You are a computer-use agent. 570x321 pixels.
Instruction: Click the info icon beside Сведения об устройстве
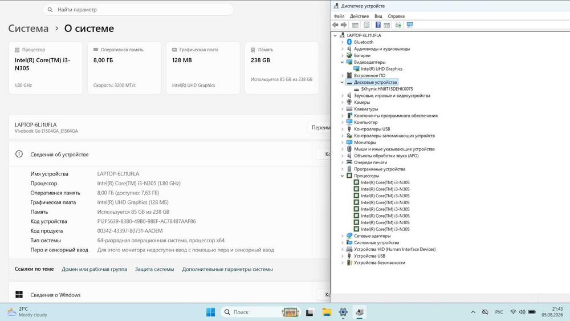(19, 154)
